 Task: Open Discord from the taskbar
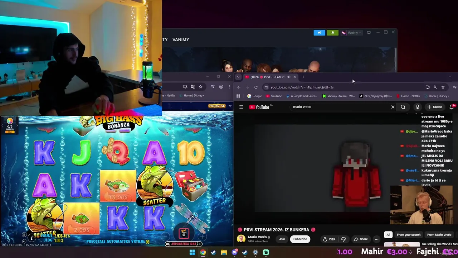234,252
